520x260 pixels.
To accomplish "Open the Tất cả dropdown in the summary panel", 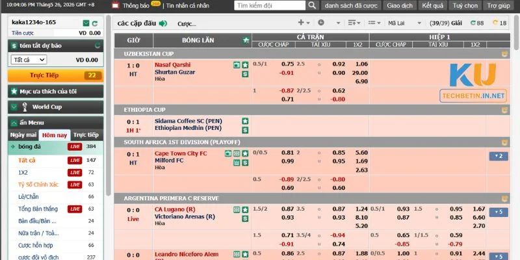I will pyautogui.click(x=29, y=60).
